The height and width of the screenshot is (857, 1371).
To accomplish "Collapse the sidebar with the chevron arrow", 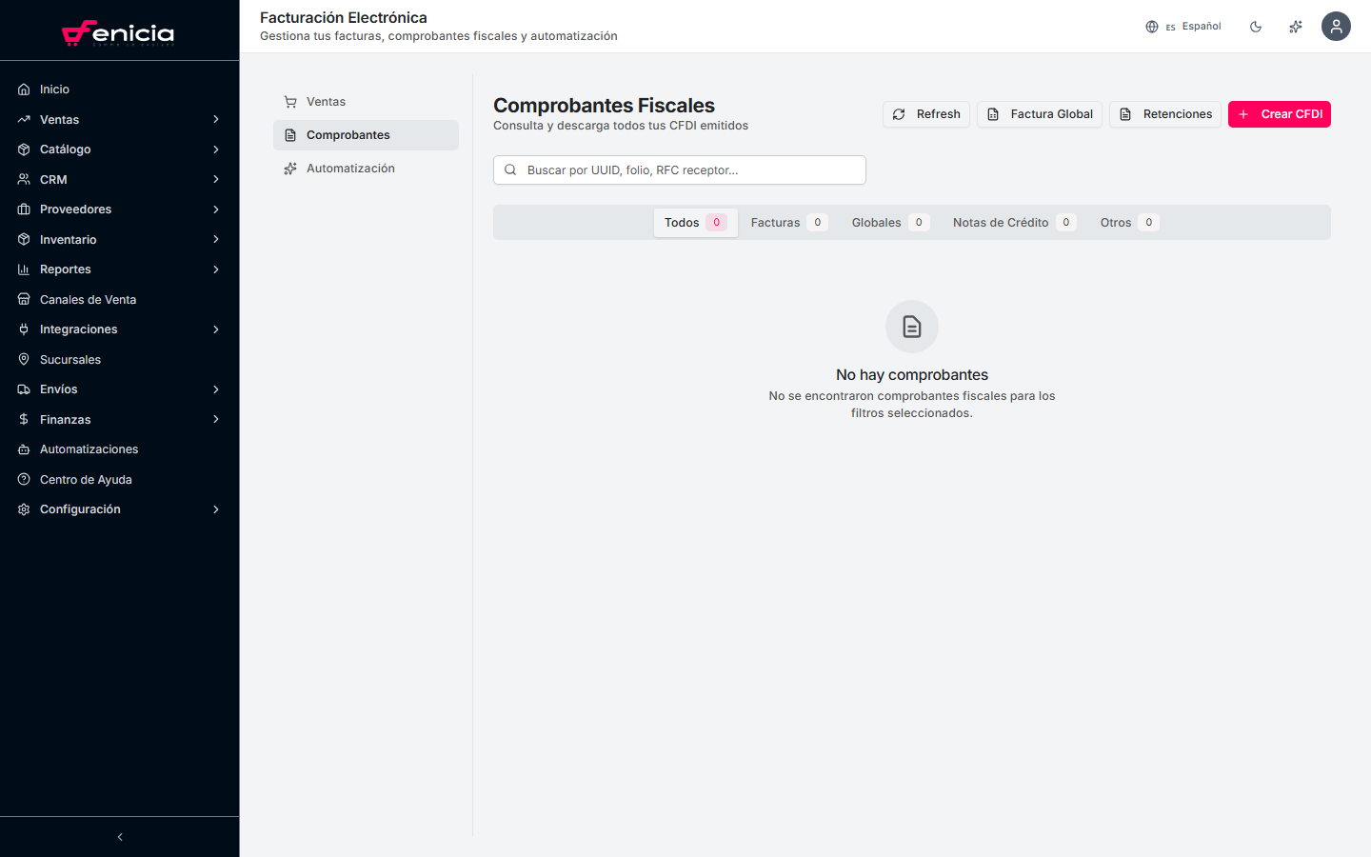I will [x=119, y=836].
